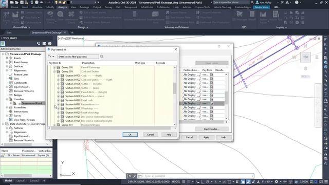Click the Toolspace help question-mark icon
329x185 pixels.
coord(50,43)
